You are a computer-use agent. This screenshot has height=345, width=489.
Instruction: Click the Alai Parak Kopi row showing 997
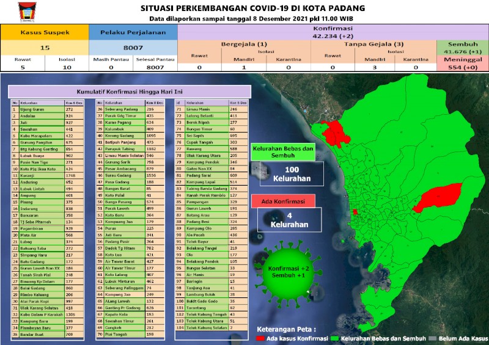(48, 302)
